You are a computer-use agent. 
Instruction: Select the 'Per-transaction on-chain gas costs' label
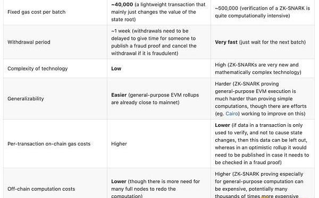[49, 144]
